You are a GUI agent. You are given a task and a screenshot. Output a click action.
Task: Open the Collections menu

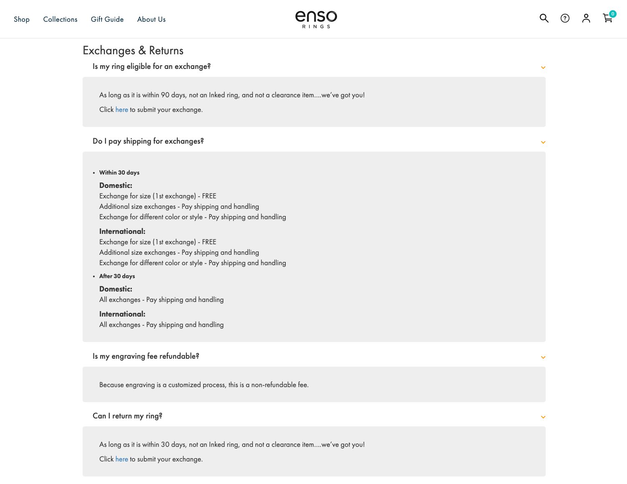click(x=60, y=19)
